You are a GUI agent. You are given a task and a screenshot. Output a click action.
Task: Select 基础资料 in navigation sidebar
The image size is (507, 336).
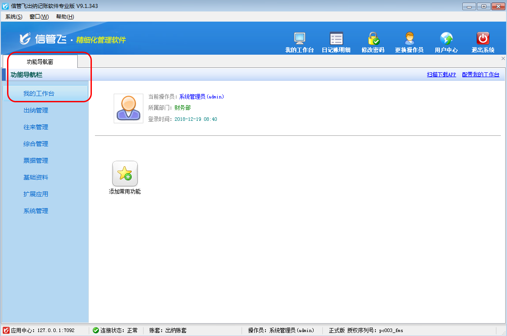[36, 177]
